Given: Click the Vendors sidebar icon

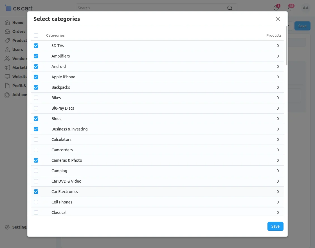Looking at the screenshot, I should coord(7,59).
